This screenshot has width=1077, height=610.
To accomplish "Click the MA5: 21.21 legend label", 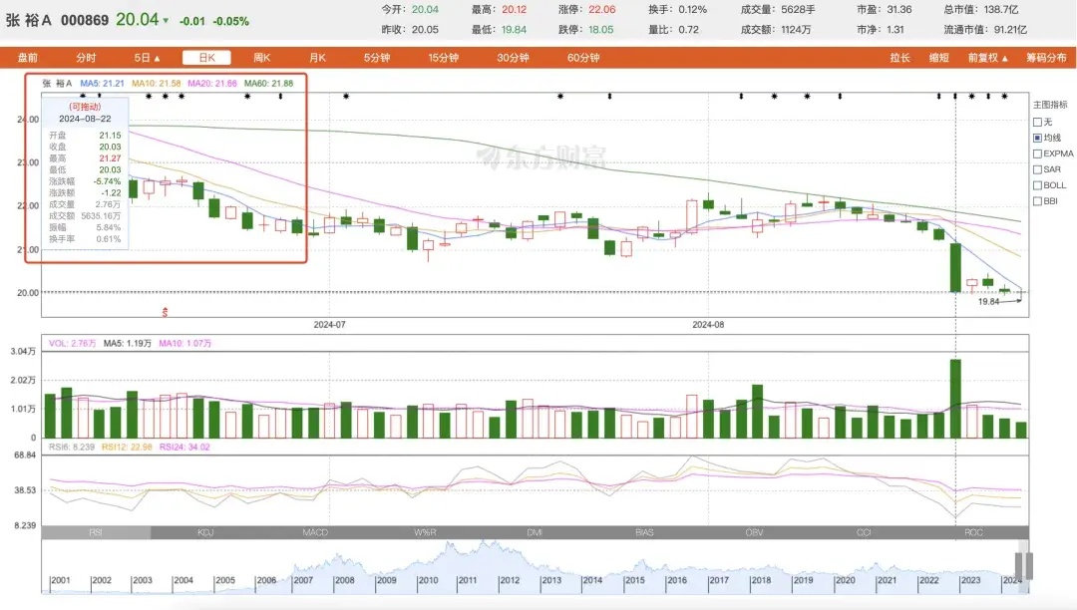I will (x=103, y=84).
